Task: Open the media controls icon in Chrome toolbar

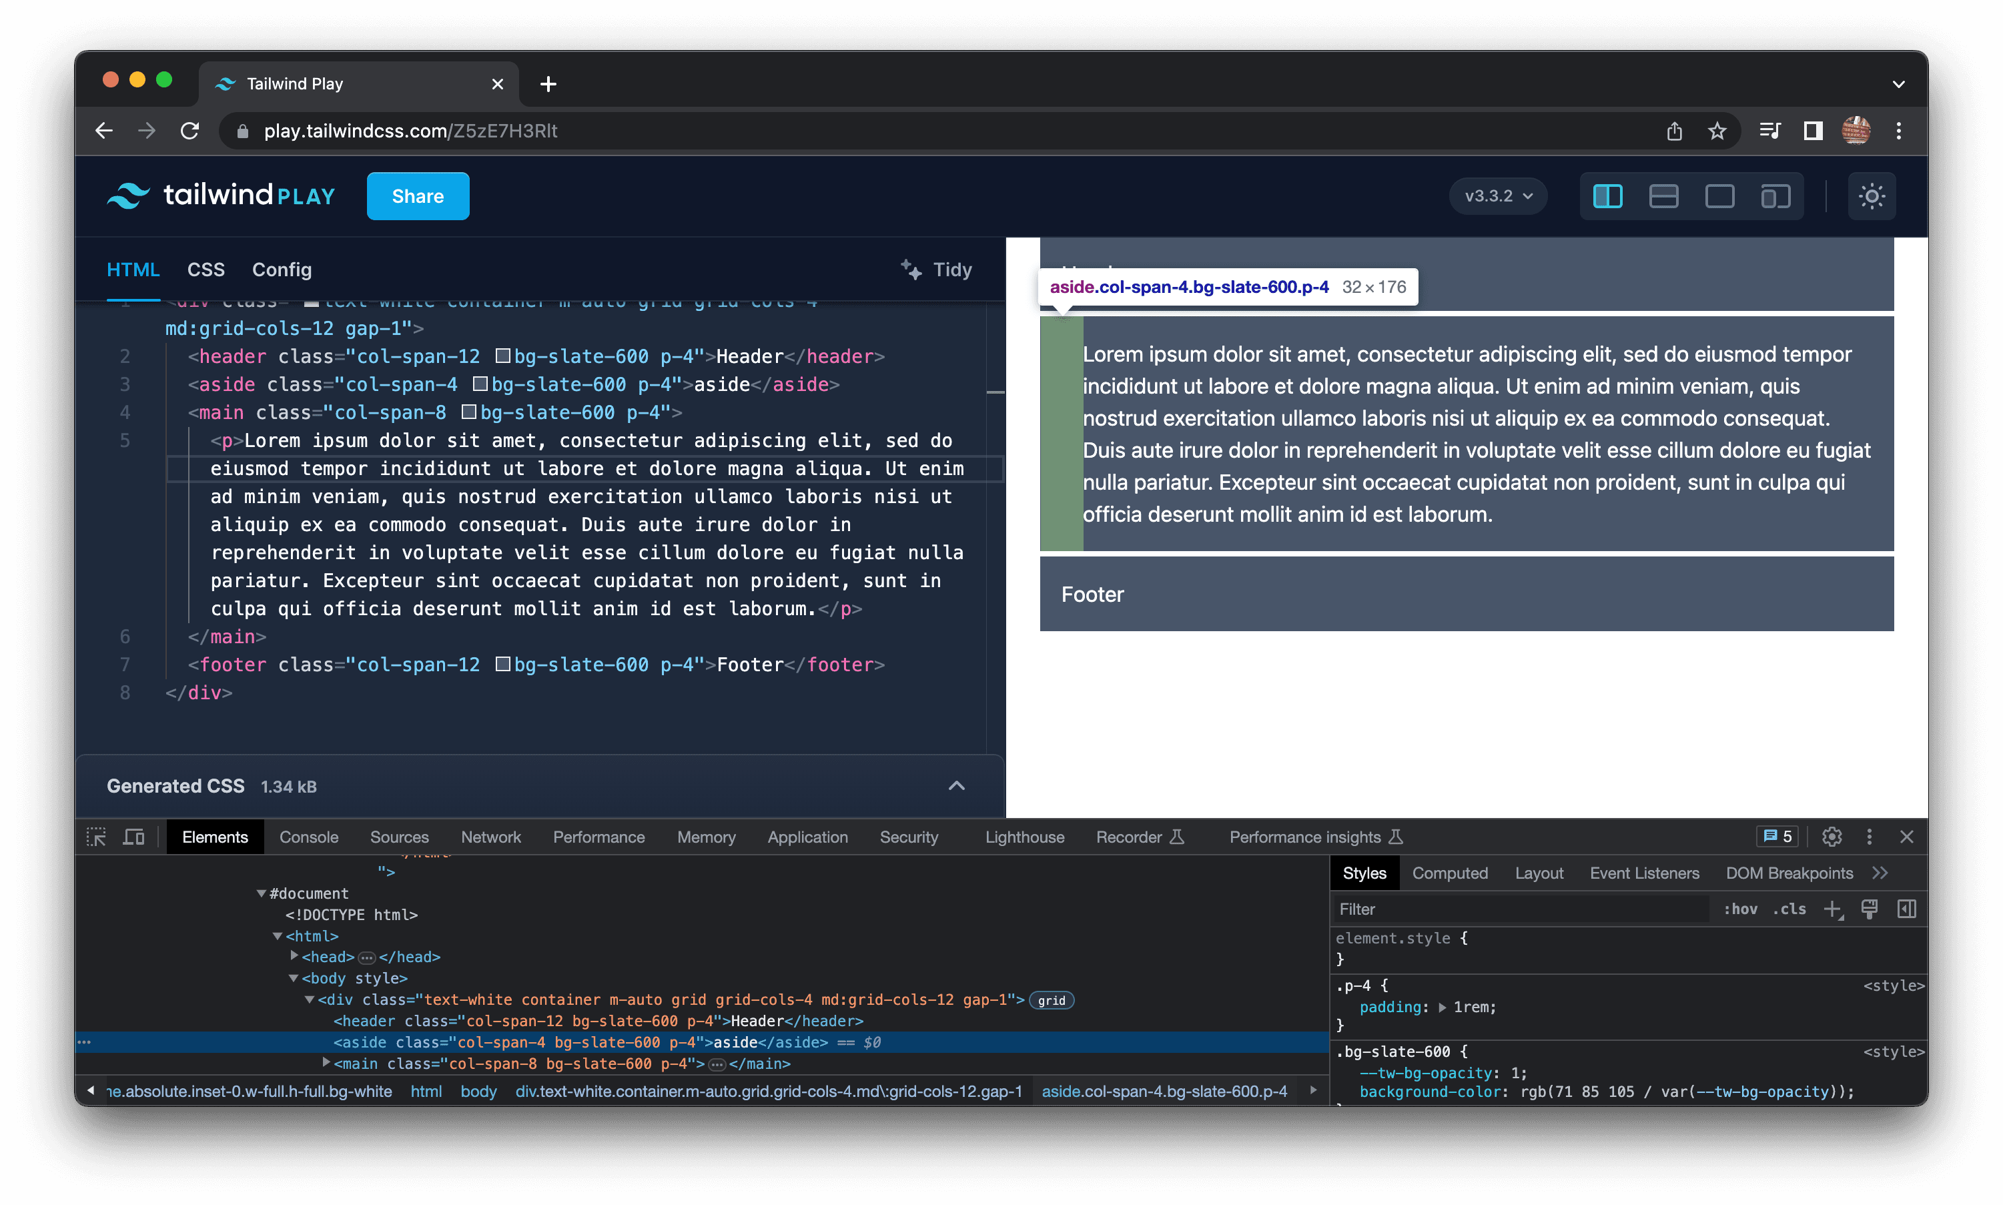Action: [x=1770, y=131]
